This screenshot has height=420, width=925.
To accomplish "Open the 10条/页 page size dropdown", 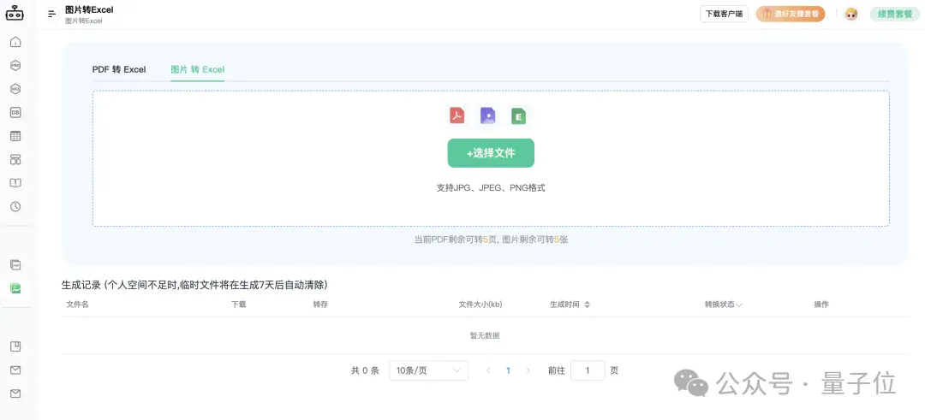I will coord(429,370).
